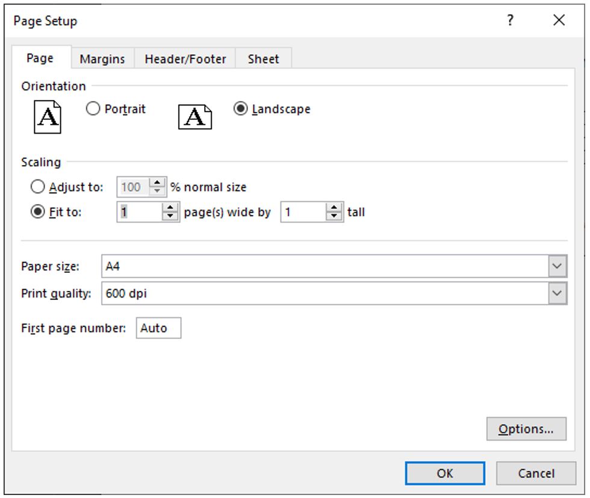Go to the Sheet tab

coord(263,59)
